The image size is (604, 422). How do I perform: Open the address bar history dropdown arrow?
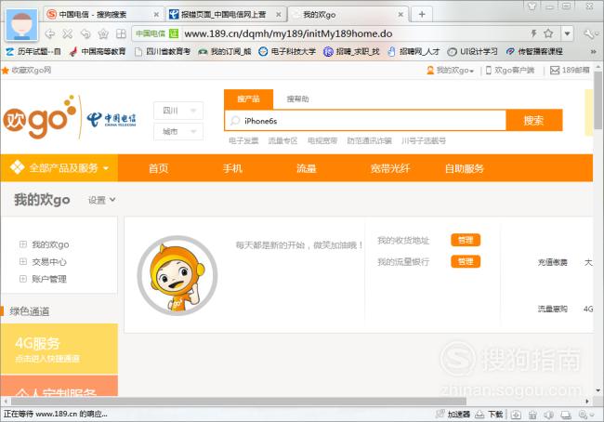point(567,33)
